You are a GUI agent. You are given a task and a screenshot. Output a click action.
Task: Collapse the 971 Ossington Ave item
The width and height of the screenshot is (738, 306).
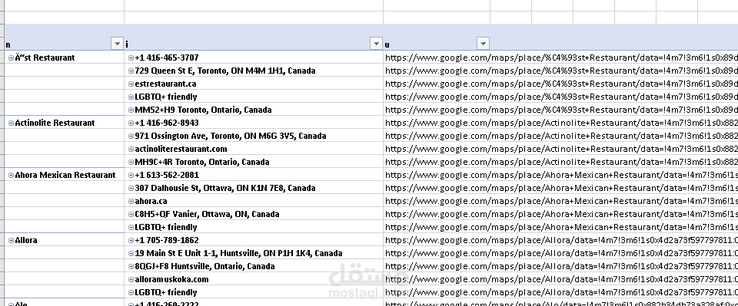click(131, 136)
